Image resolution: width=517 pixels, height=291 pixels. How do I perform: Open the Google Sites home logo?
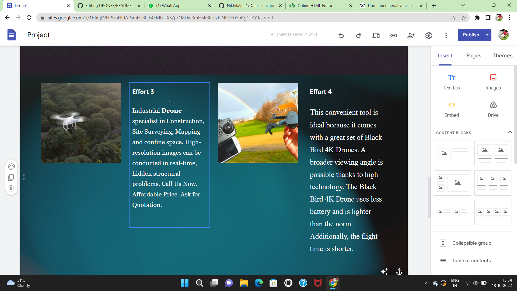tap(12, 35)
